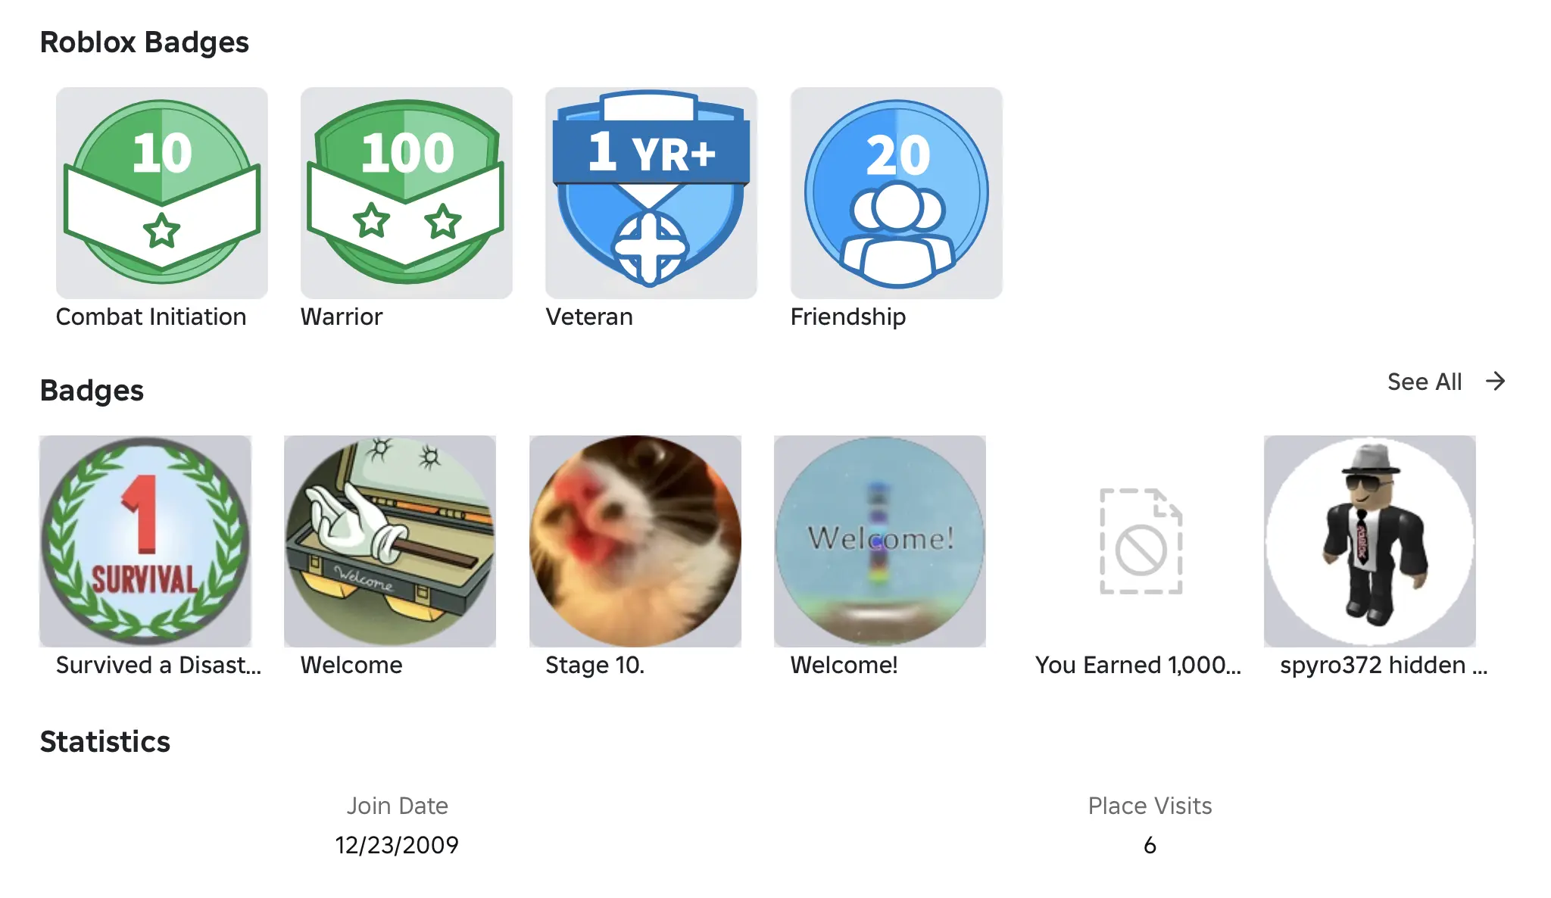
Task: Click the Combat Initiation label
Action: [151, 316]
